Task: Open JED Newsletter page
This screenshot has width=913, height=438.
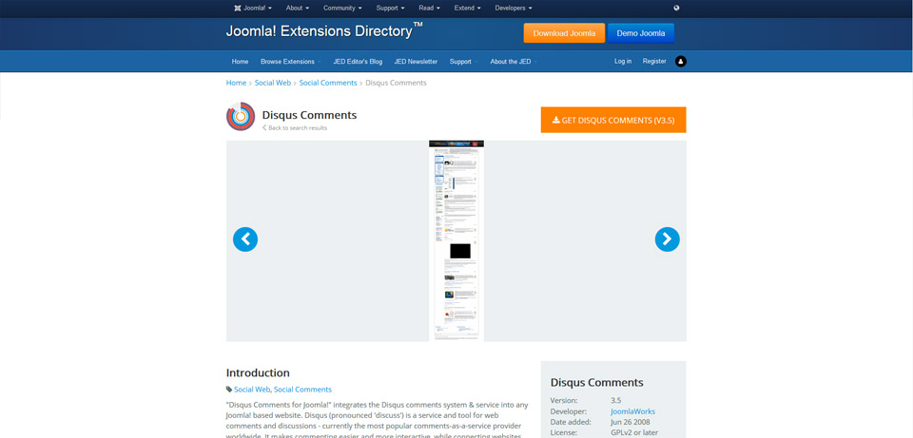Action: (x=416, y=62)
